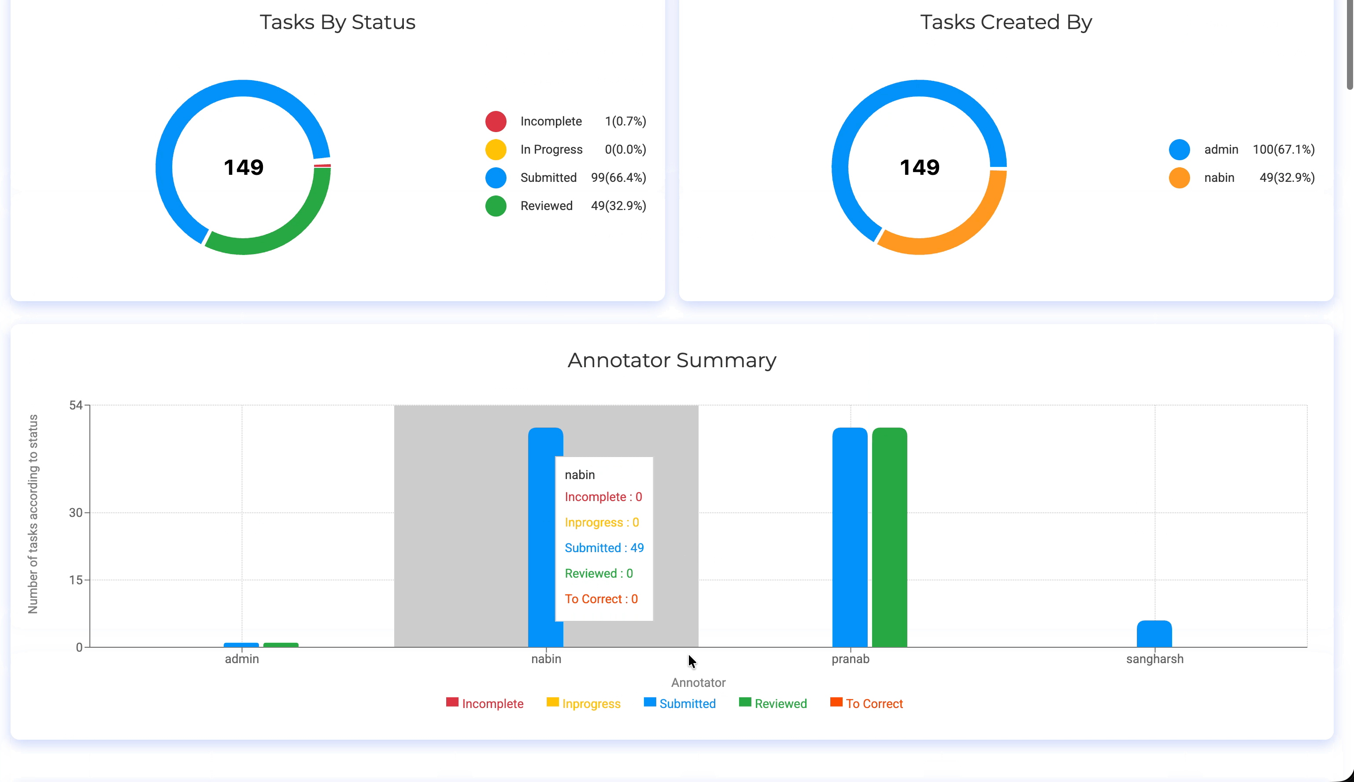Click the green Reviewed status legend dot
Image resolution: width=1354 pixels, height=782 pixels.
click(x=496, y=206)
